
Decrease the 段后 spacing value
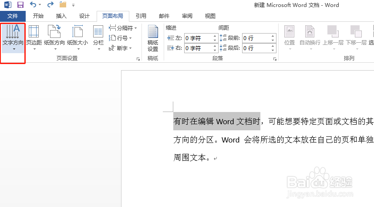(273, 50)
